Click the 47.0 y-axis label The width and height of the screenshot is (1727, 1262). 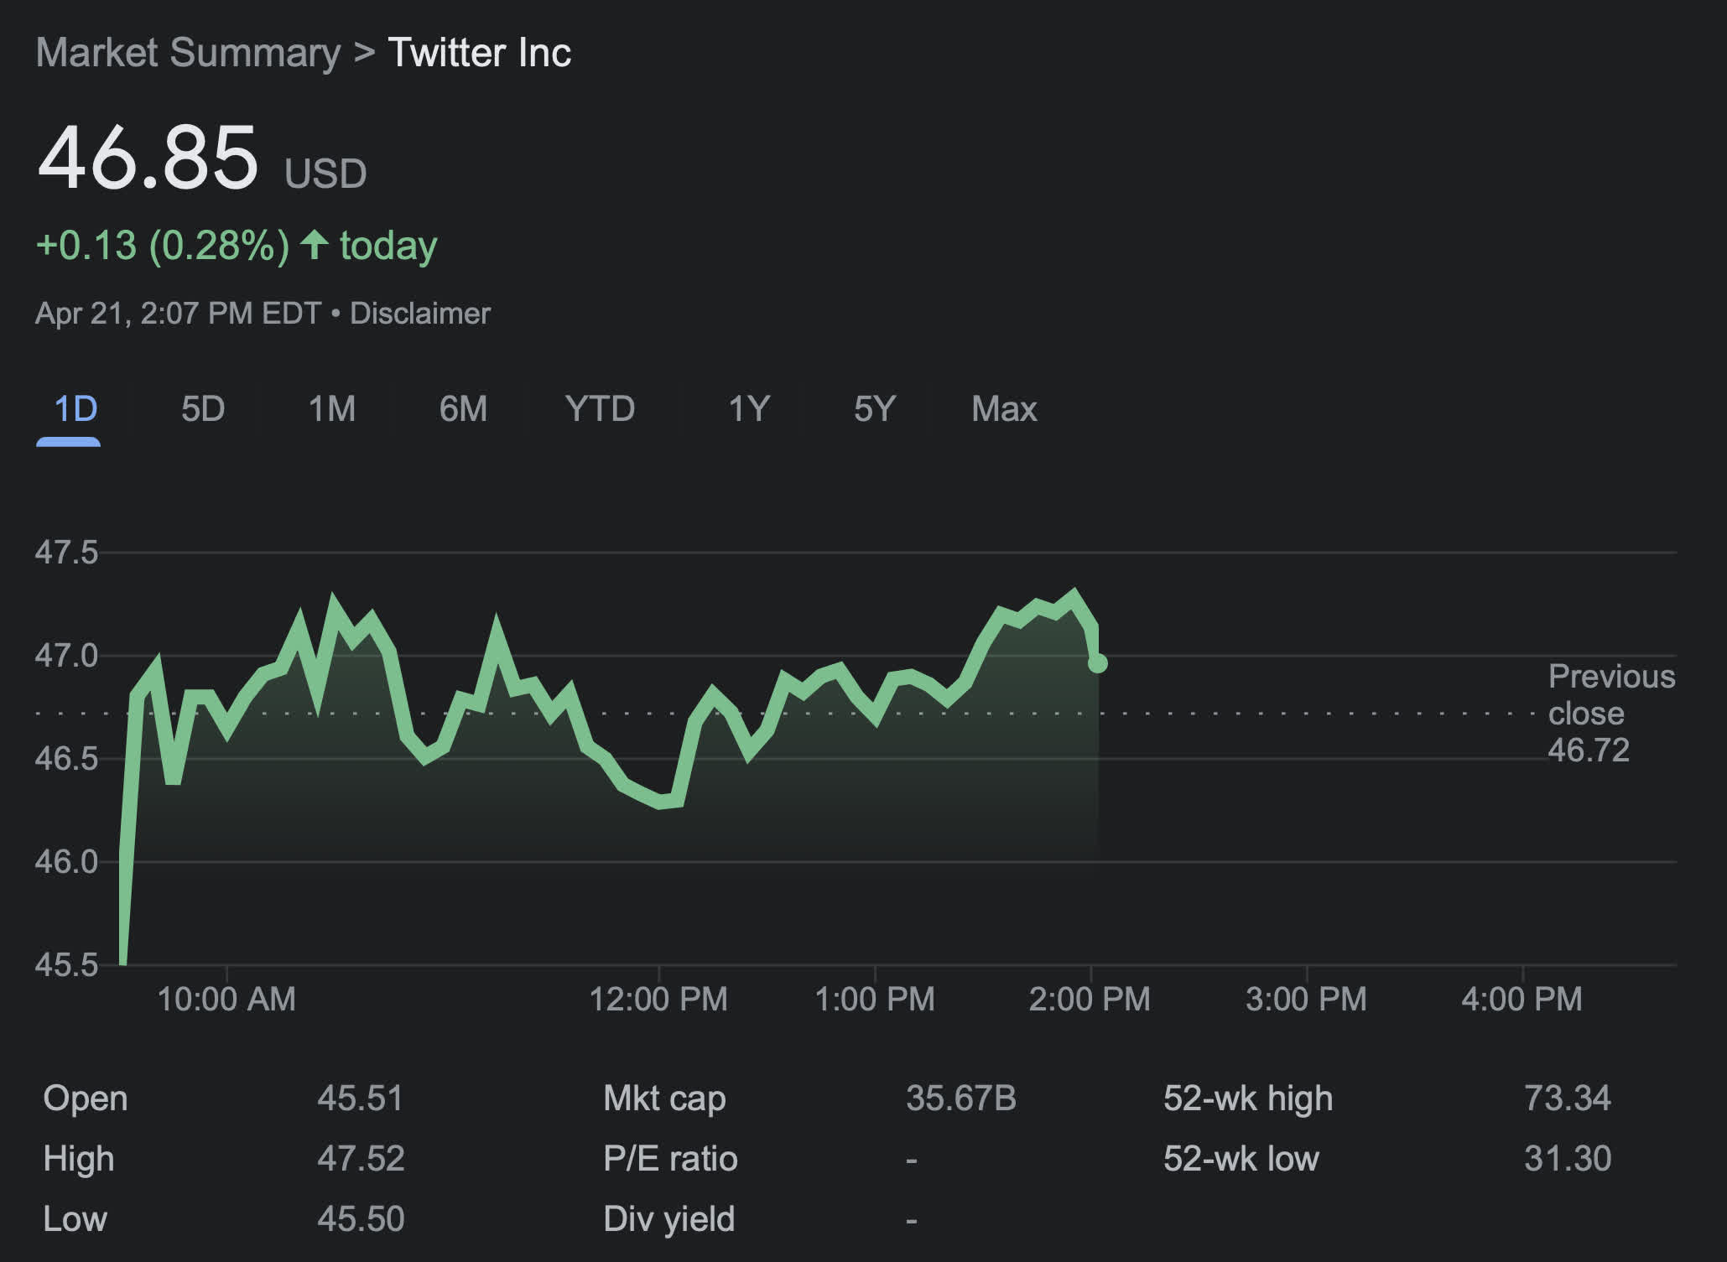[66, 656]
